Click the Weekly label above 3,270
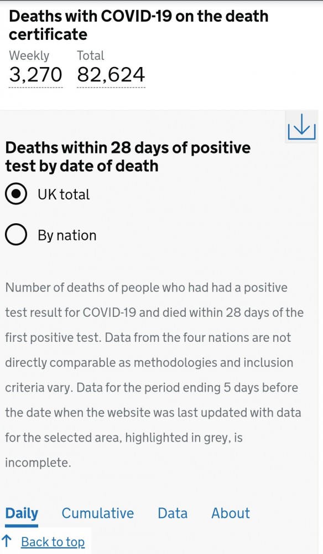Screen dimensions: 323x554 [29, 56]
